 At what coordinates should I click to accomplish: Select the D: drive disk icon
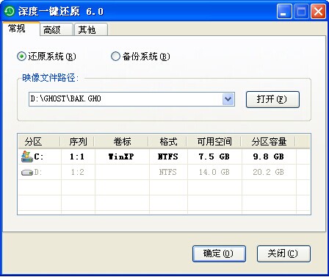coord(27,173)
